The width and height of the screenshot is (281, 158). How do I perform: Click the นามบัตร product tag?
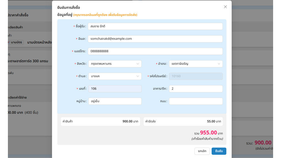click(16, 42)
